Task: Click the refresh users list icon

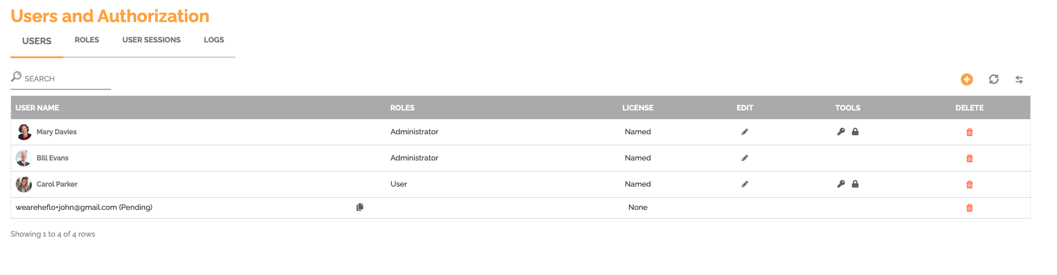Action: [x=994, y=79]
